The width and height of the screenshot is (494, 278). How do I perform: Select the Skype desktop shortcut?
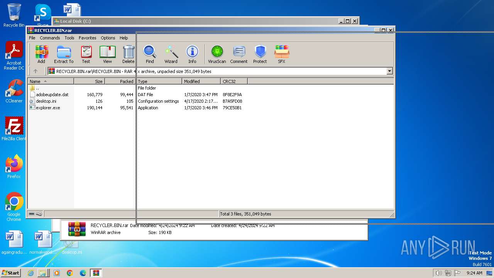click(42, 15)
